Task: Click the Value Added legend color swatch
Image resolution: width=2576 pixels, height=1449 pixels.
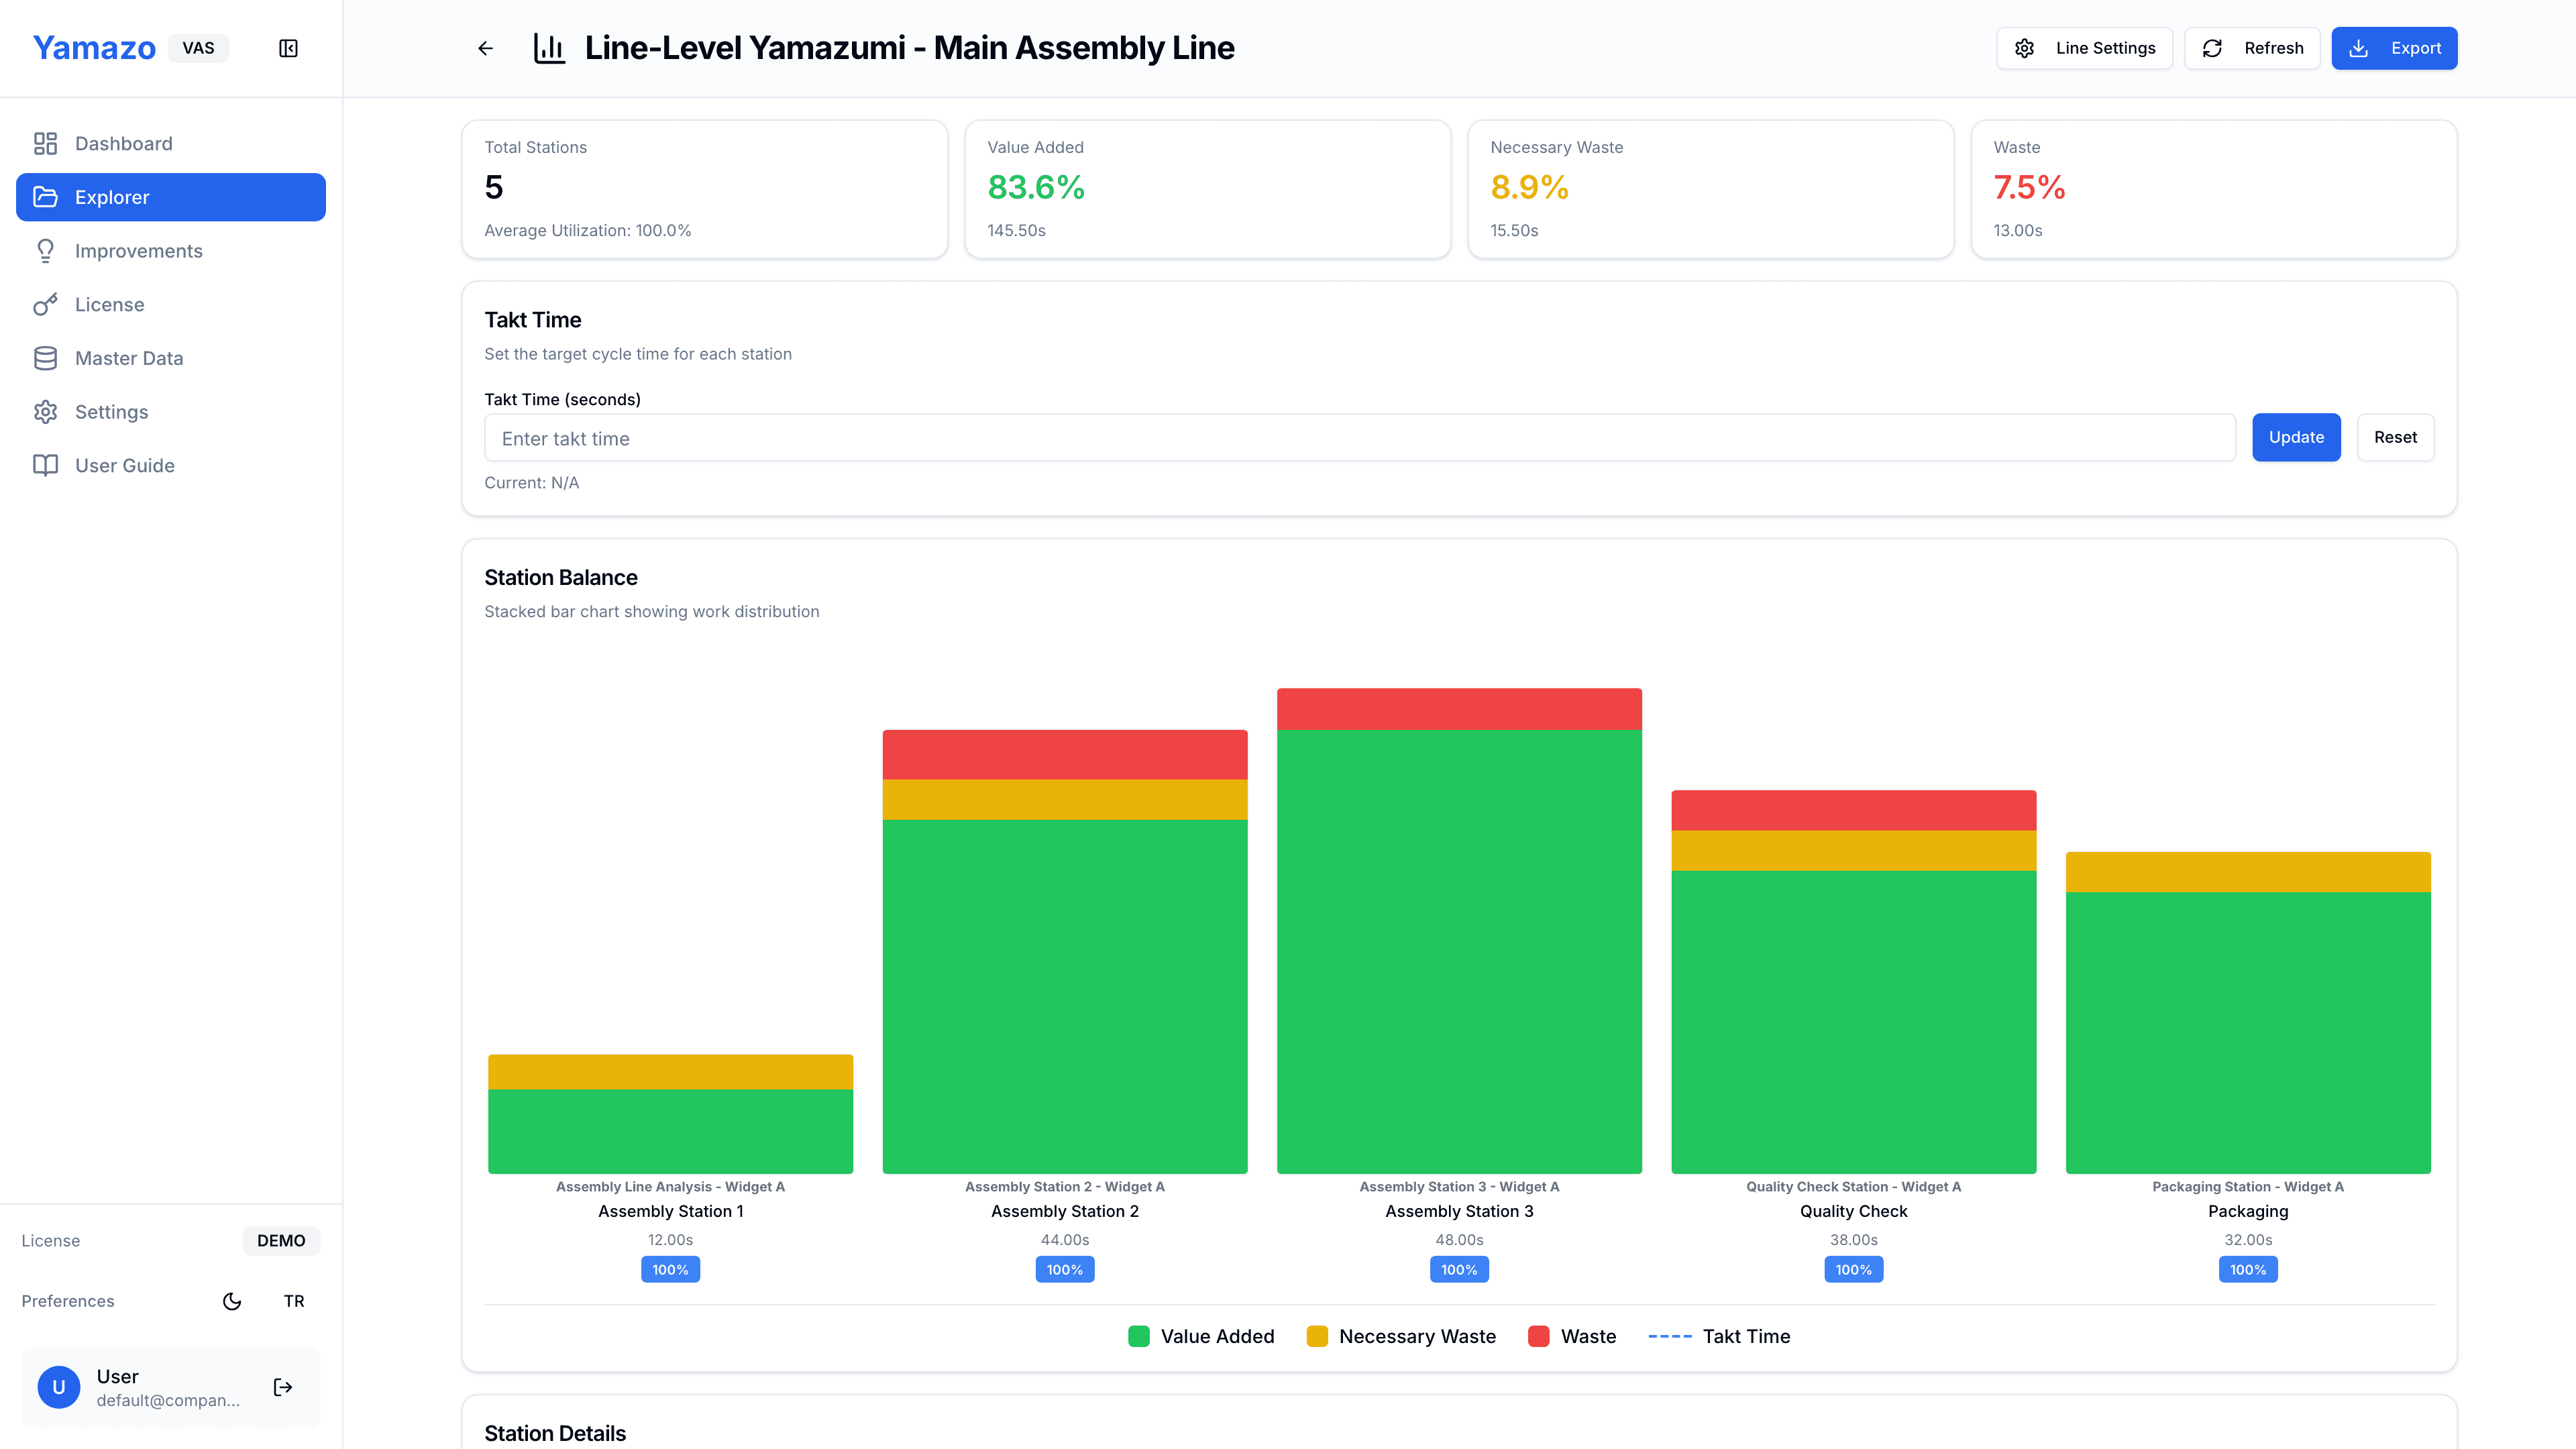Action: point(1138,1336)
